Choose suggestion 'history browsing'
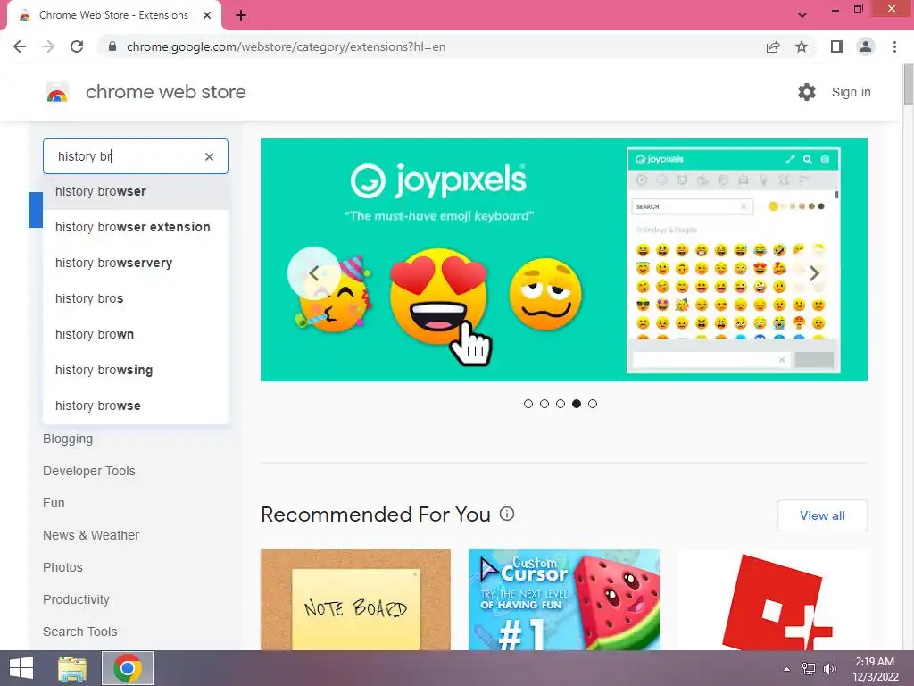 tap(136, 370)
